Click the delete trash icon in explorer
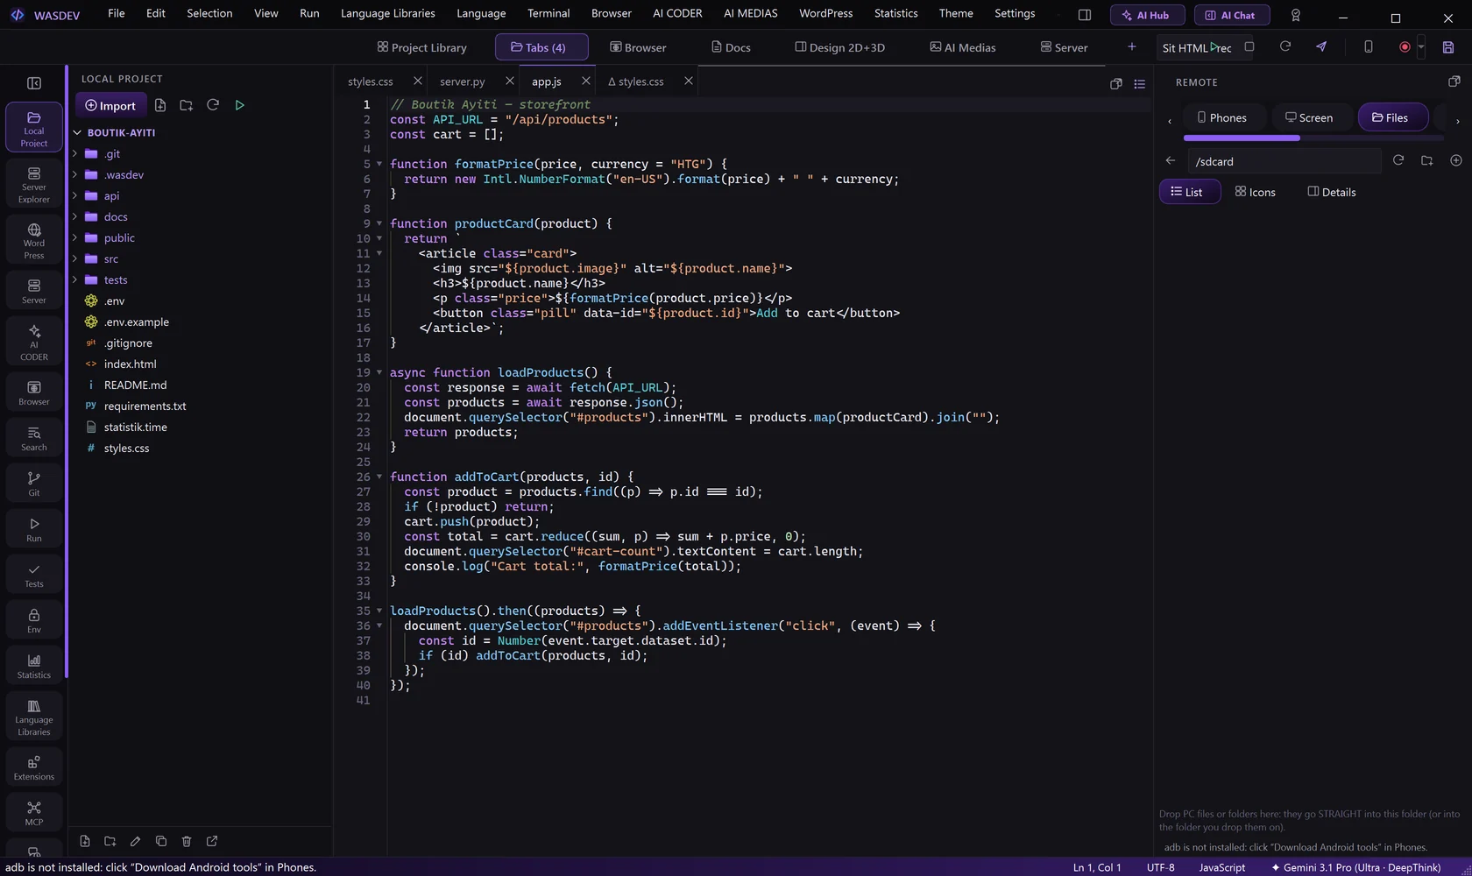The height and width of the screenshot is (876, 1472). pyautogui.click(x=187, y=841)
